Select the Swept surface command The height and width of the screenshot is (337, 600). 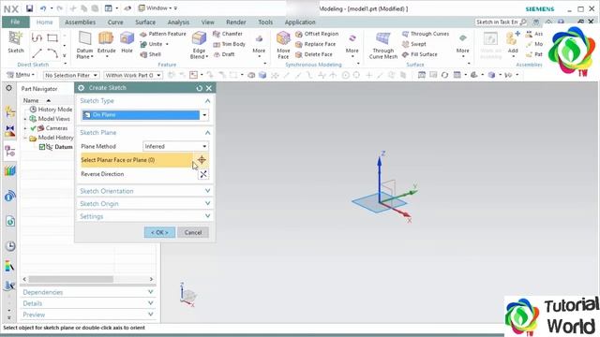(x=414, y=44)
